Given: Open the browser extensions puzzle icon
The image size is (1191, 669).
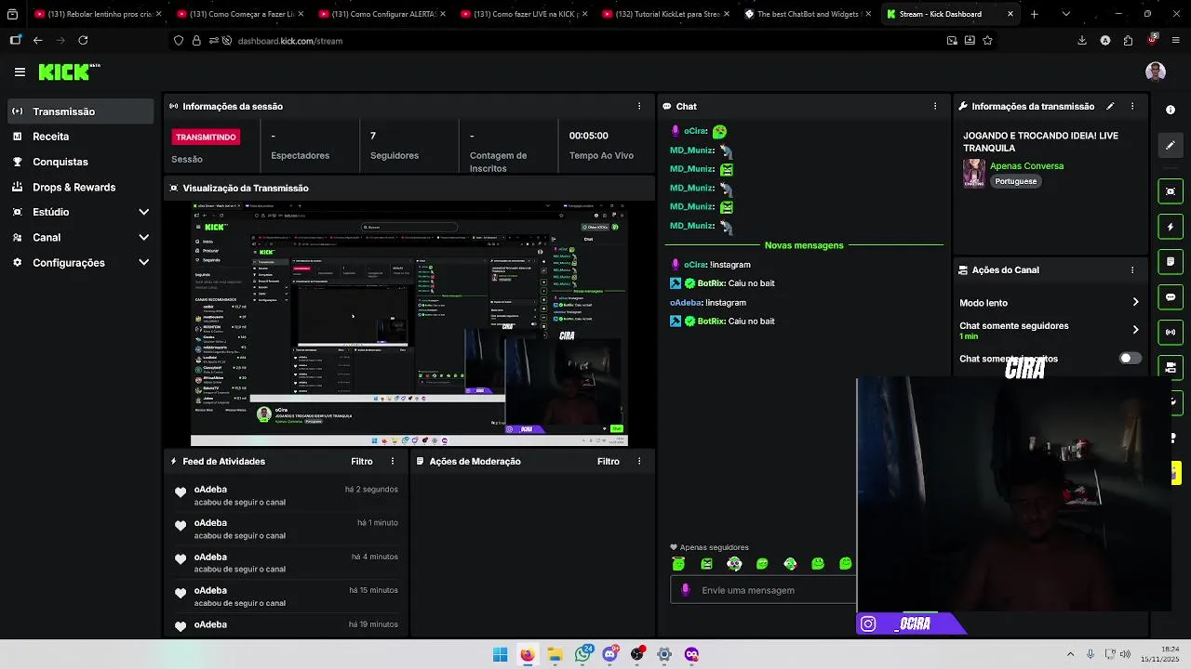Looking at the screenshot, I should (1128, 40).
